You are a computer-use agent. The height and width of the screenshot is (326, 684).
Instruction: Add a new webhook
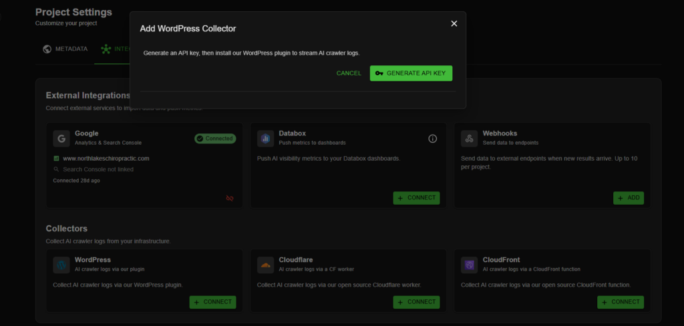[x=628, y=198]
